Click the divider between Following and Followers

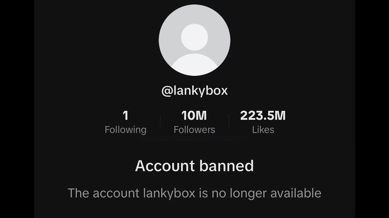coord(160,121)
